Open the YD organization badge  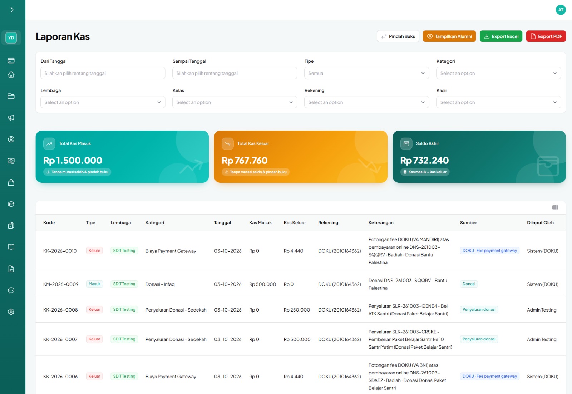pyautogui.click(x=11, y=38)
